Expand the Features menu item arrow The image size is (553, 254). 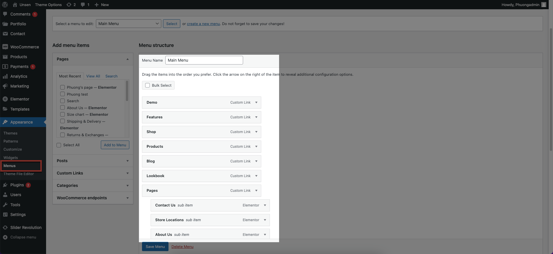256,117
